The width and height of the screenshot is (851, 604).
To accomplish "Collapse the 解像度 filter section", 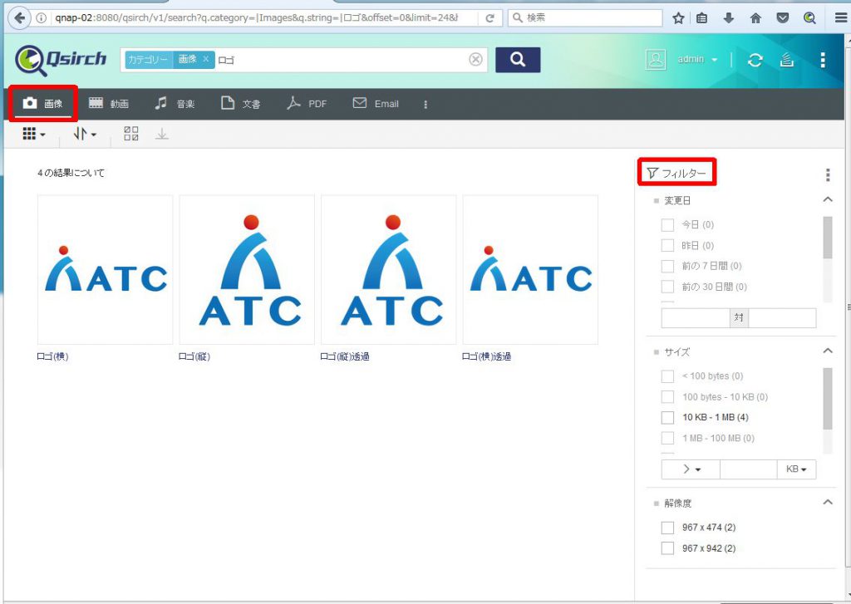I will [828, 503].
